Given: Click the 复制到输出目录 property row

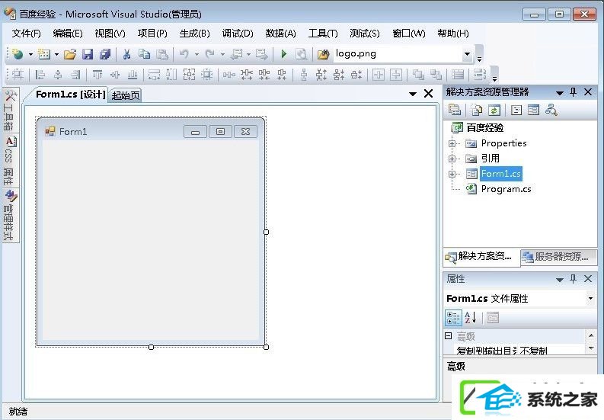Looking at the screenshot, I should pos(515,350).
